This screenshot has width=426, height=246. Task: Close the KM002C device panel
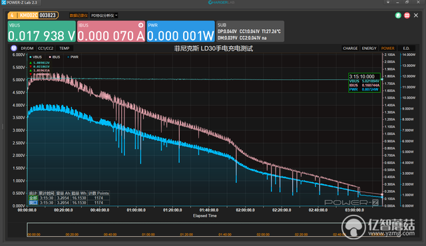[x=416, y=15]
